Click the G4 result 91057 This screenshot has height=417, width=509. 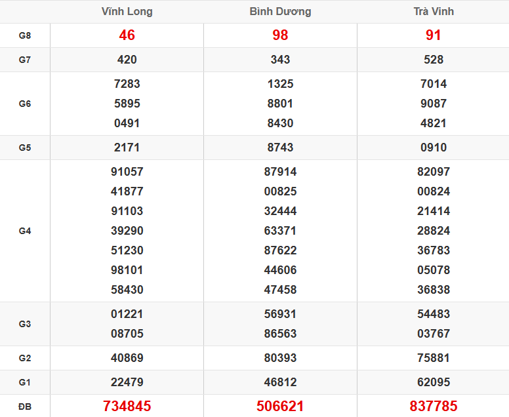click(127, 172)
